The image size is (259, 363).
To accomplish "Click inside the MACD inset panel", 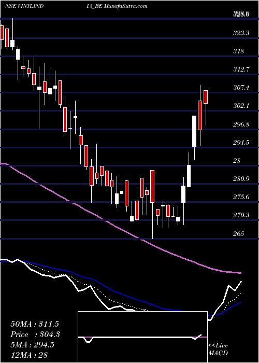I will point(142,337).
